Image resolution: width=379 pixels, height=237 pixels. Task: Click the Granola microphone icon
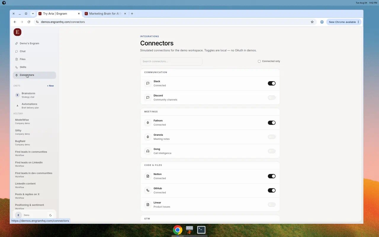tap(148, 137)
